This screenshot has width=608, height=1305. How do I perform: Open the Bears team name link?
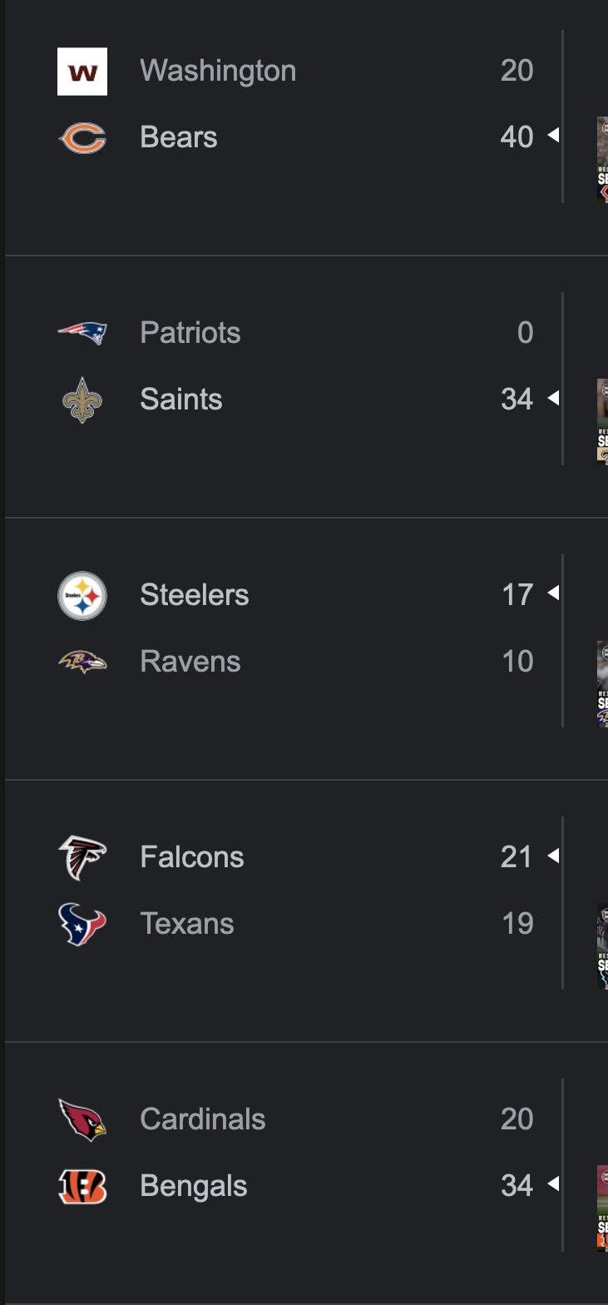tap(179, 137)
